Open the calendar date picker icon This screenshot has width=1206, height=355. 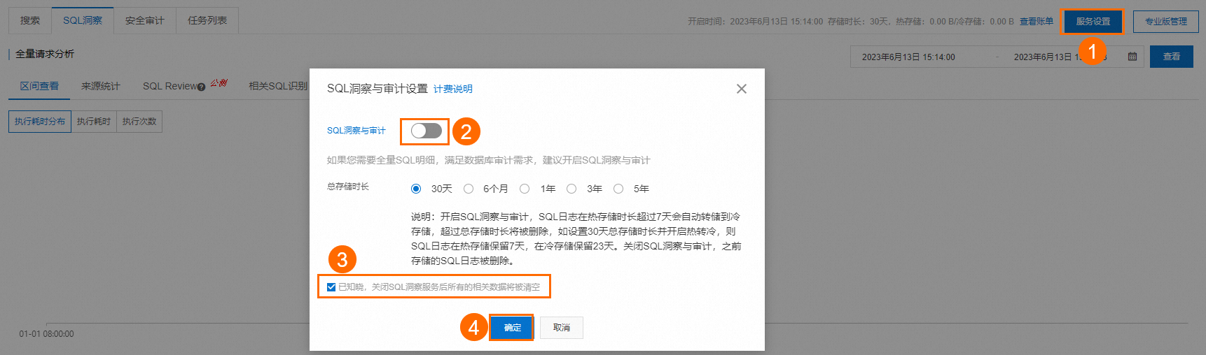1132,57
